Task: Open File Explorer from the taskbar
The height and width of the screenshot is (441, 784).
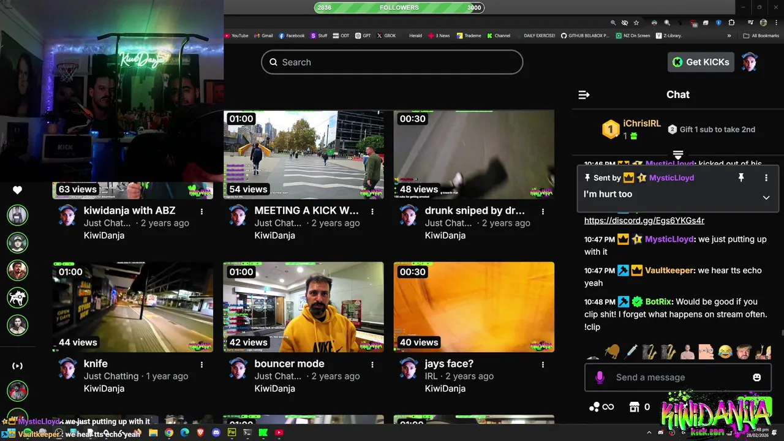Action: coord(153,432)
